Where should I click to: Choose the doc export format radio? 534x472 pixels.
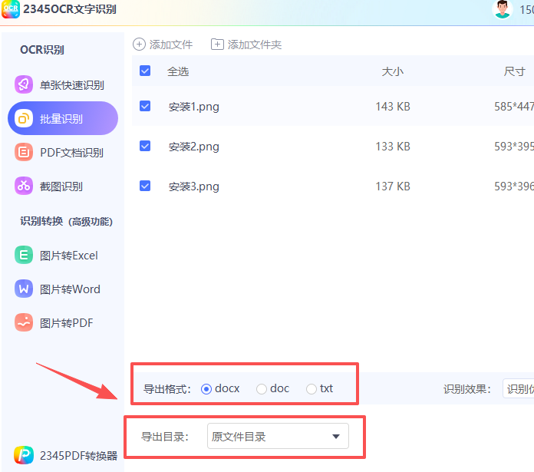coord(262,389)
